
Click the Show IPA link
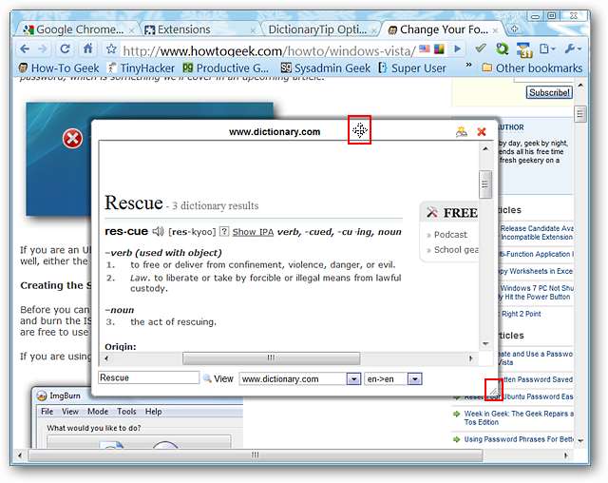click(x=253, y=232)
